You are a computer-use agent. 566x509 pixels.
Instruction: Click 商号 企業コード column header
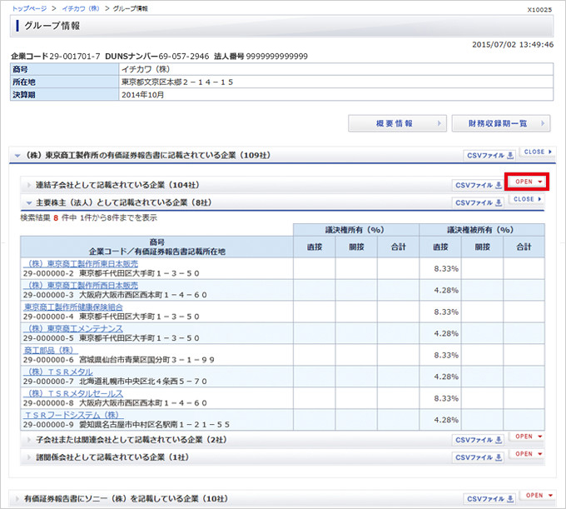point(157,247)
